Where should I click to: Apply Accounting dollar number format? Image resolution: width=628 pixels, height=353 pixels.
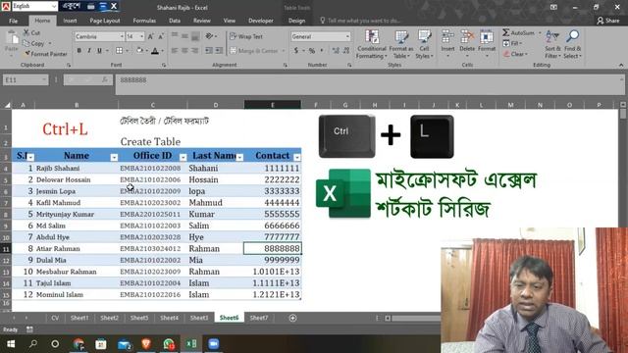[296, 50]
